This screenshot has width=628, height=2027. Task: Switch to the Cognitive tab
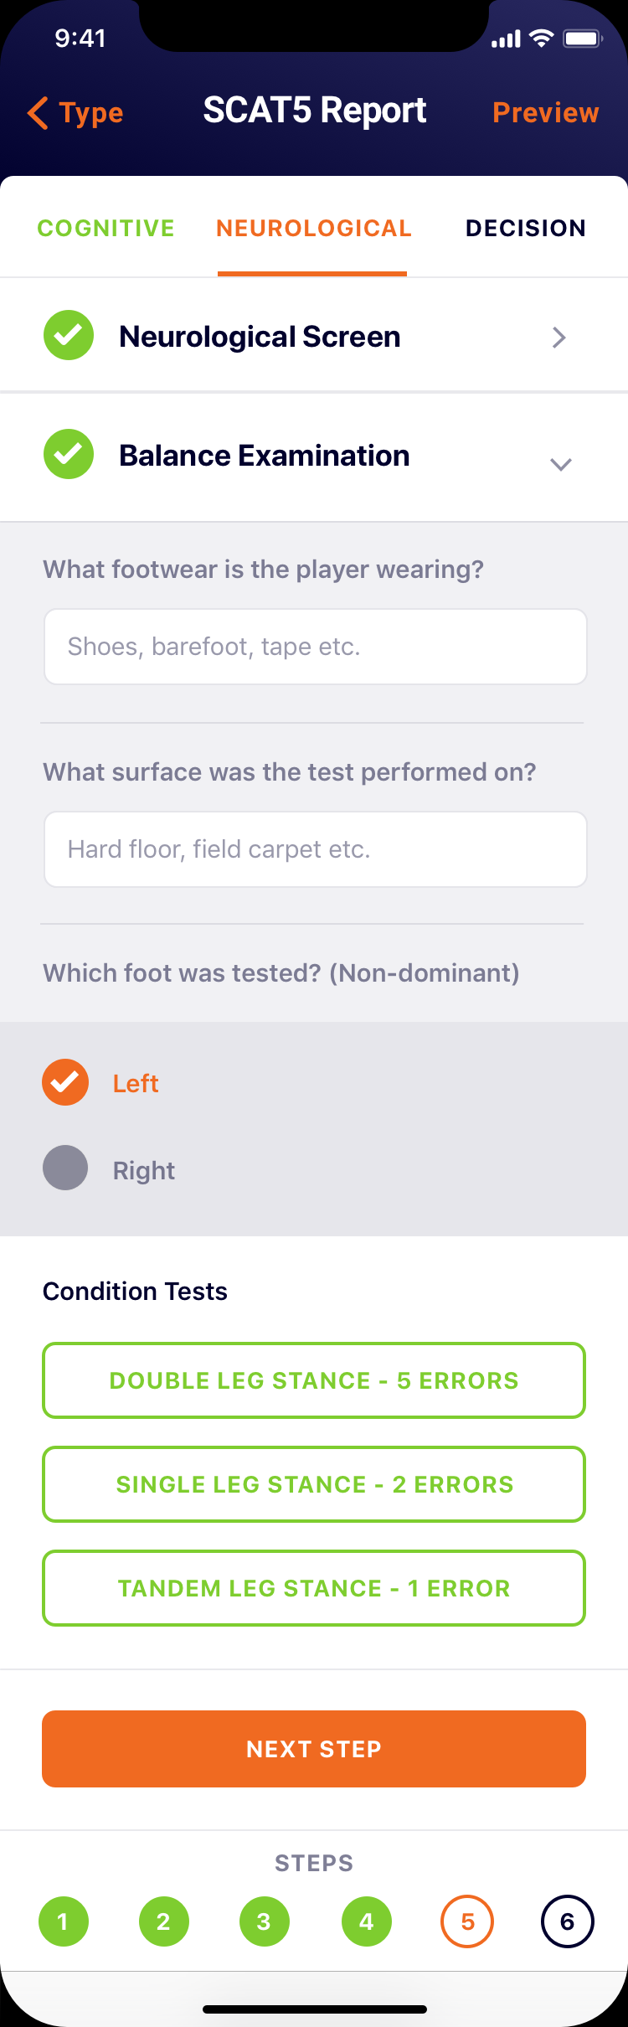(x=106, y=228)
